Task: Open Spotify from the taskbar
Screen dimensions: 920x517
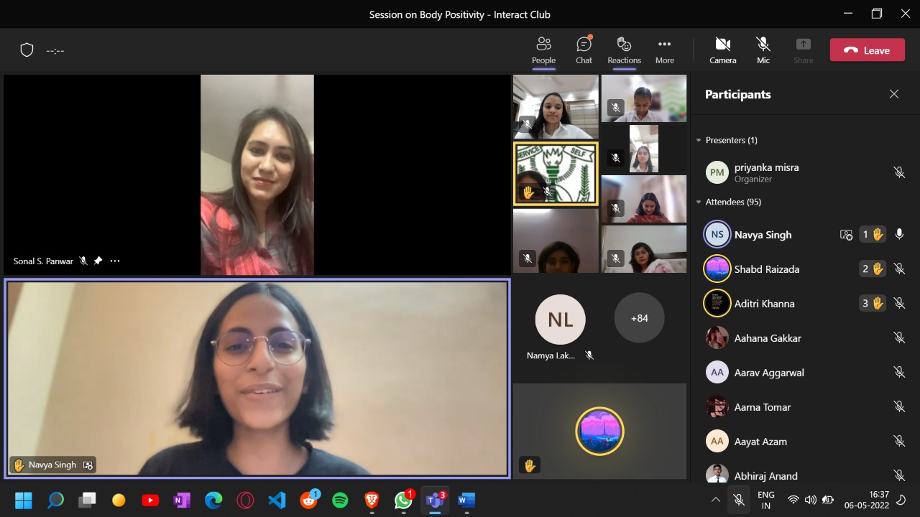Action: (340, 500)
